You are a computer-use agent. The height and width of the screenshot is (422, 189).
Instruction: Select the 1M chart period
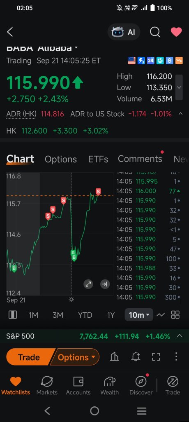click(x=33, y=315)
